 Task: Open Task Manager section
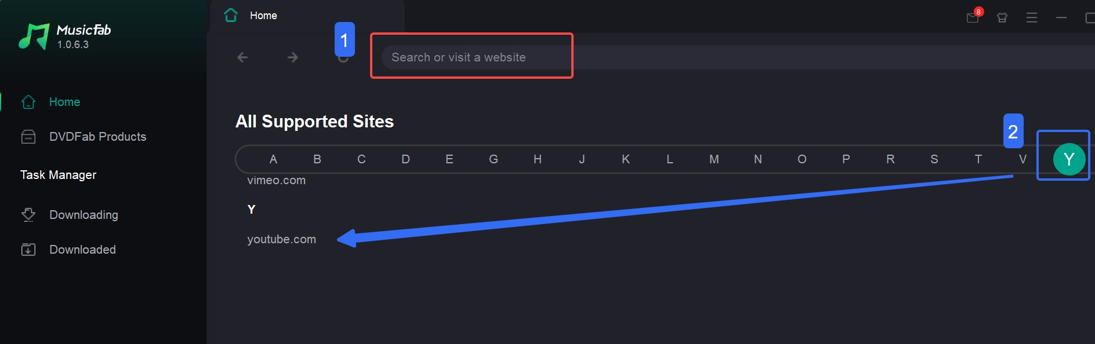coord(58,174)
